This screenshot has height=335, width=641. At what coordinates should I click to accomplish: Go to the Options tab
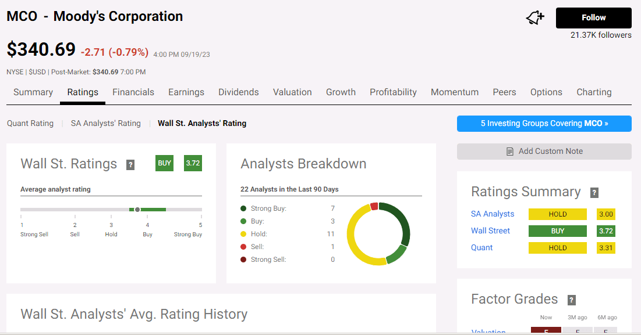click(x=546, y=92)
